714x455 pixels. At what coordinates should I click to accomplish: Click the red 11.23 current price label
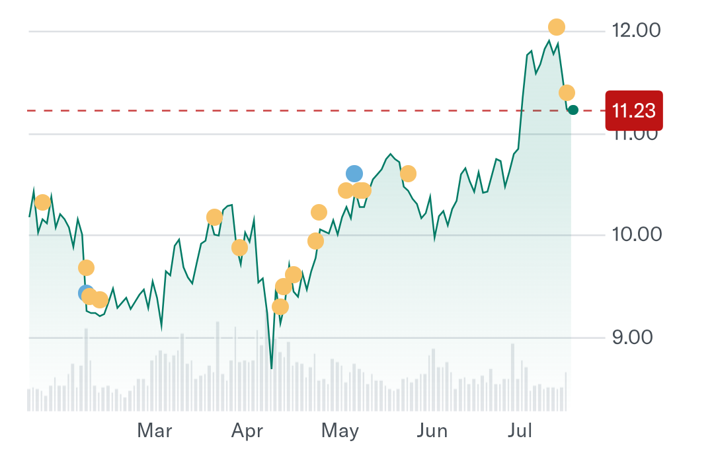(633, 110)
